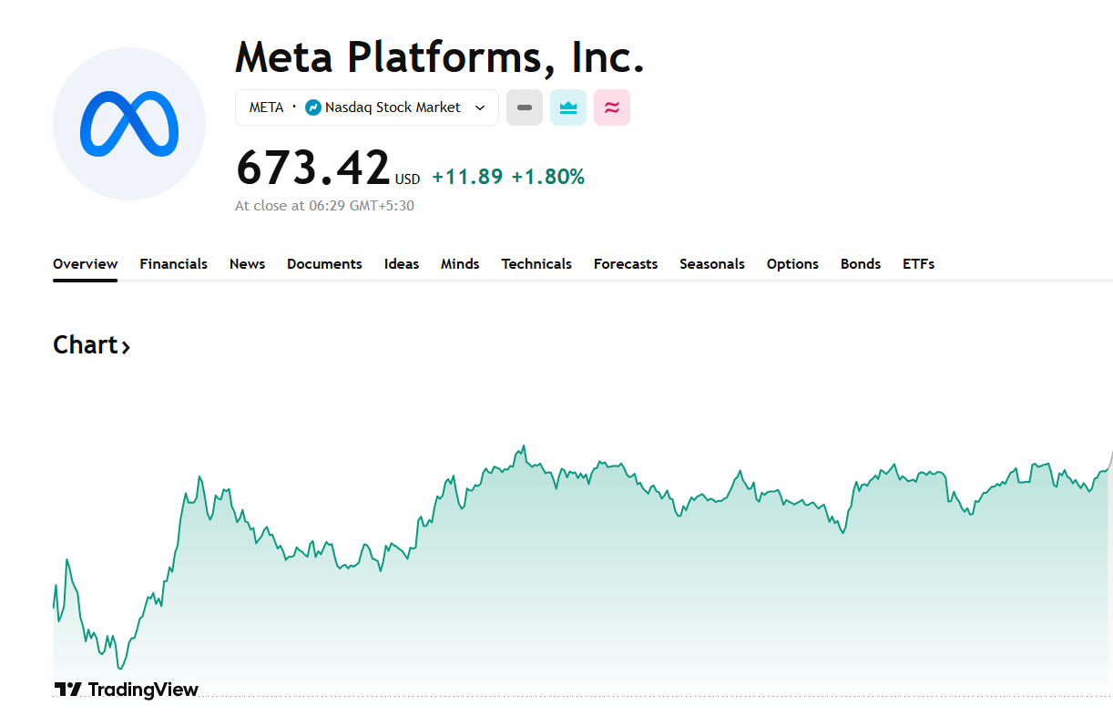Image resolution: width=1113 pixels, height=716 pixels.
Task: Expand the META Nasdaq Stock Market dropdown
Action: pyautogui.click(x=366, y=107)
